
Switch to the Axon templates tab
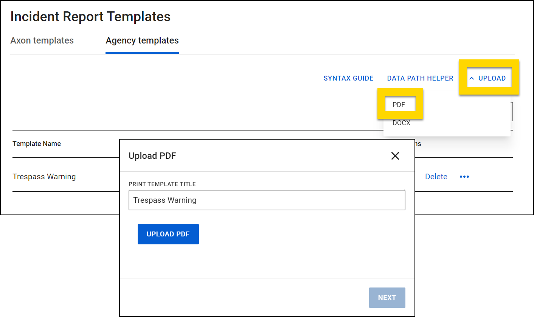coord(42,40)
